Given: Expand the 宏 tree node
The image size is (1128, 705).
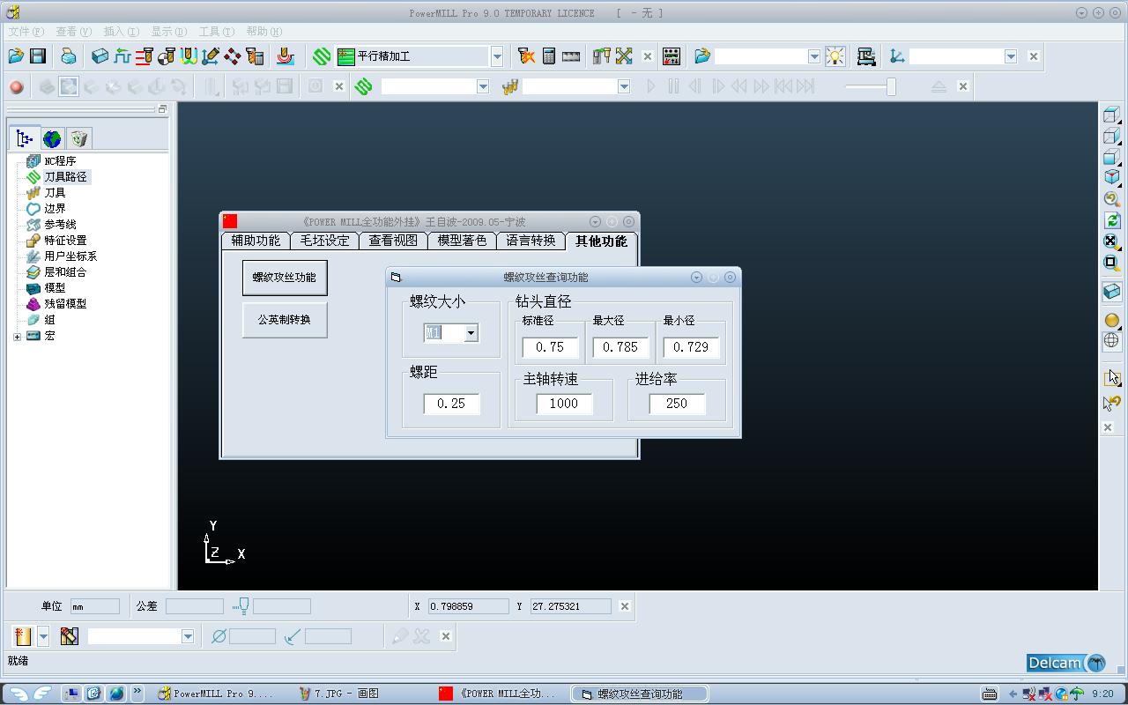Looking at the screenshot, I should point(17,336).
